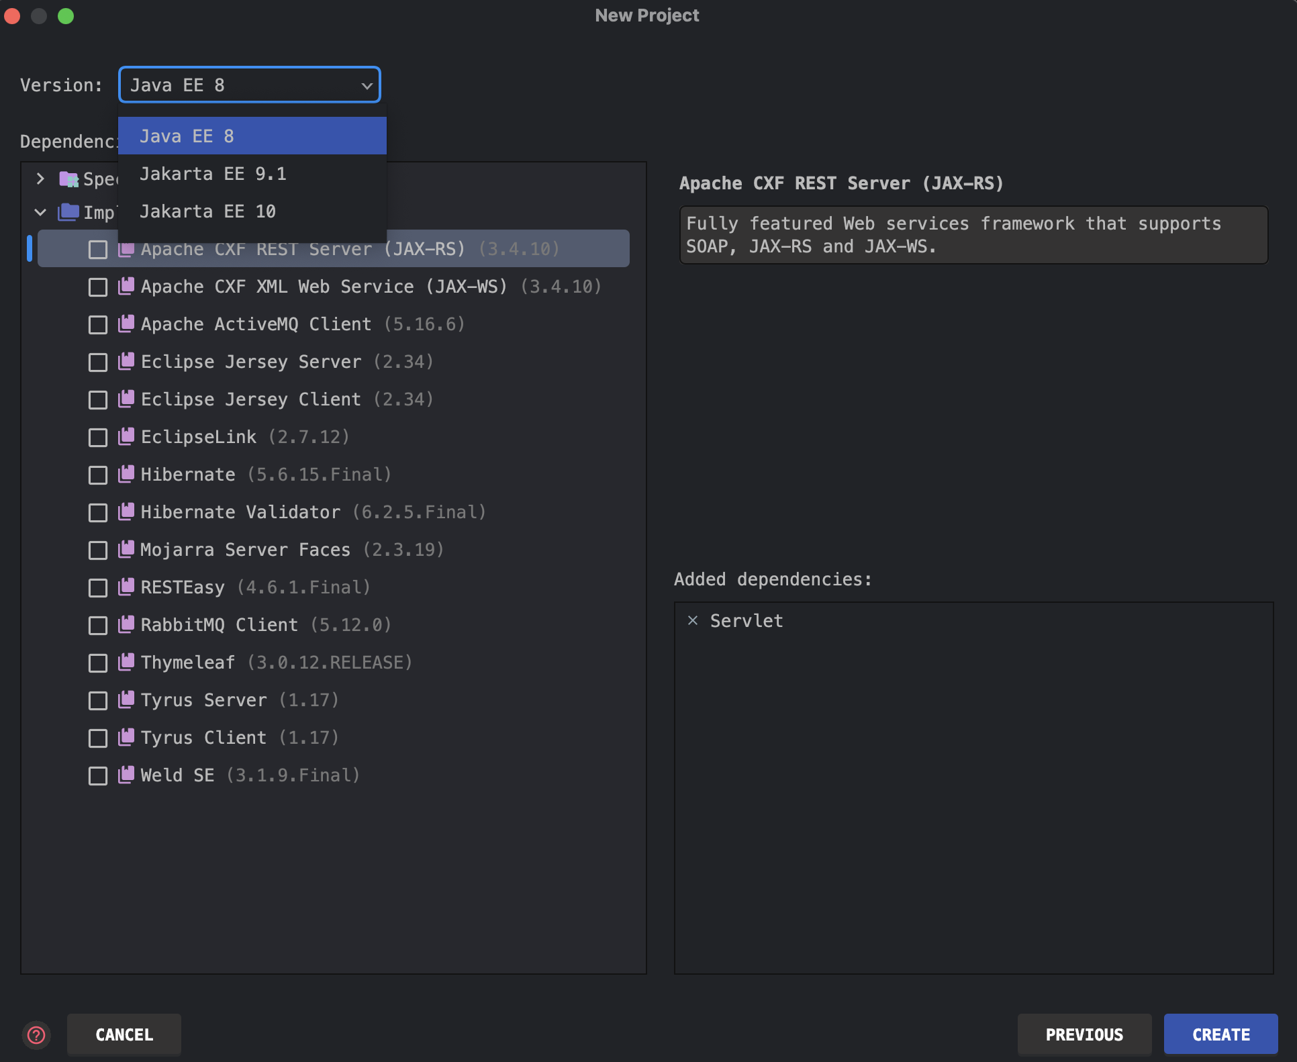This screenshot has height=1062, width=1297.
Task: Check the Hibernate Validator dependency
Action: click(x=98, y=513)
